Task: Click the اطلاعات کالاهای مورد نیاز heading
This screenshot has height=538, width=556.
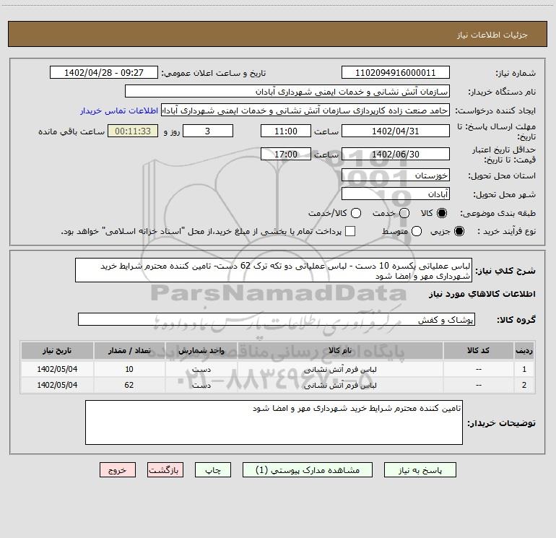Action: 482,294
